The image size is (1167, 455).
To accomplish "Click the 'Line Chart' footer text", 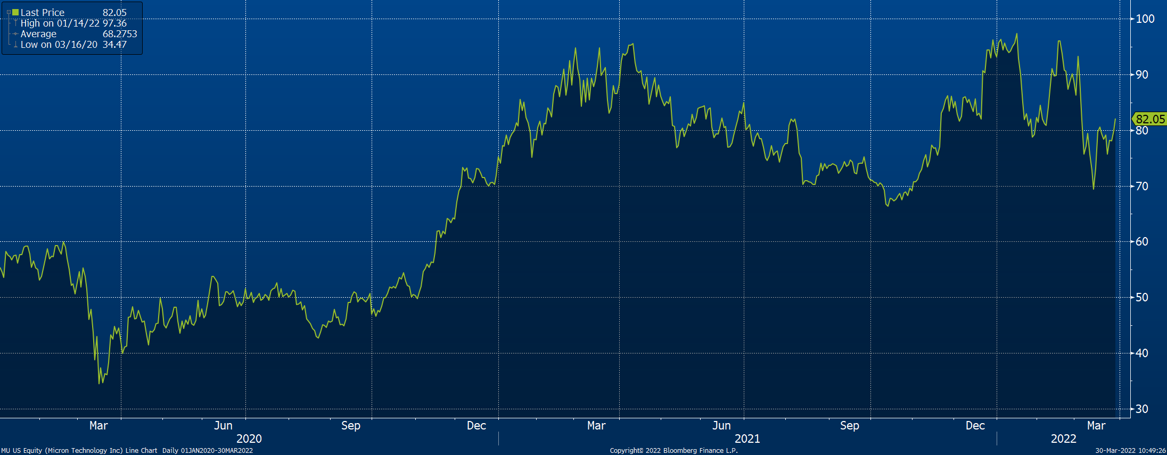I will [142, 450].
